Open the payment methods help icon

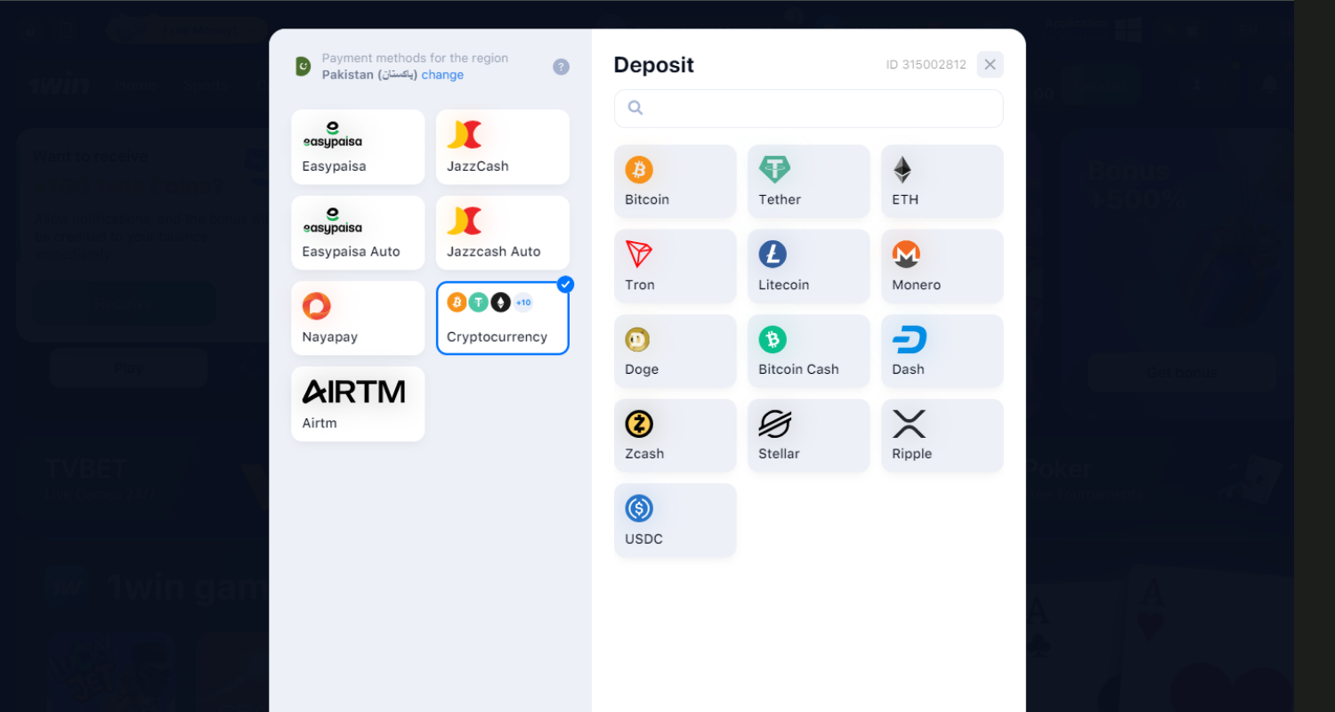[561, 67]
